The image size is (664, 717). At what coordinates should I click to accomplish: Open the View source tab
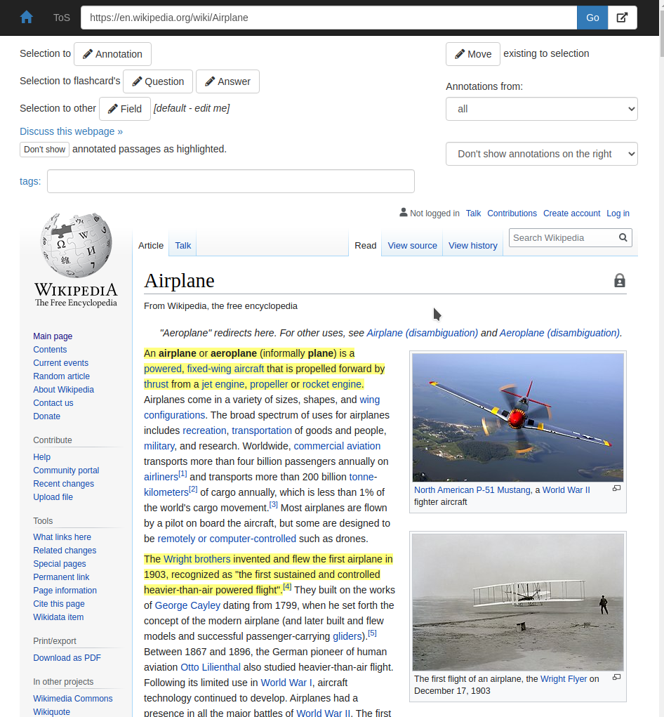[x=412, y=246]
